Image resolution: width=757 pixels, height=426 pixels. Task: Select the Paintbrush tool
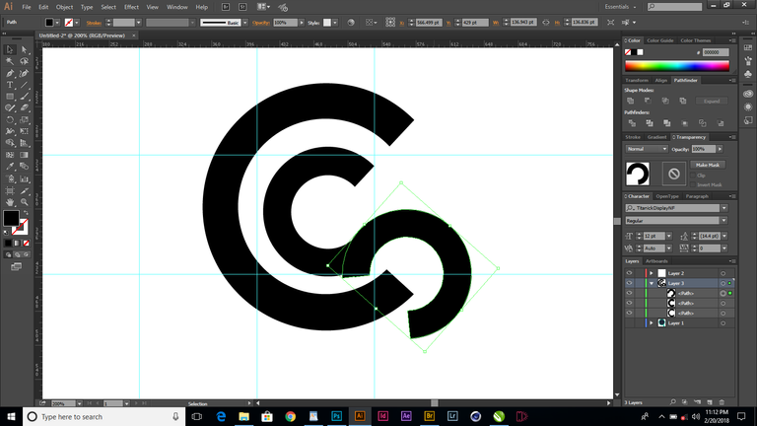[x=24, y=97]
